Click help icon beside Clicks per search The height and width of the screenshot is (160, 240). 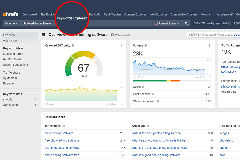pos(158,101)
